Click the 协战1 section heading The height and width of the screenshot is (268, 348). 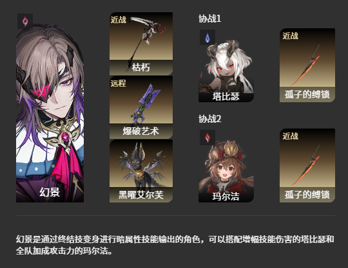click(x=209, y=19)
